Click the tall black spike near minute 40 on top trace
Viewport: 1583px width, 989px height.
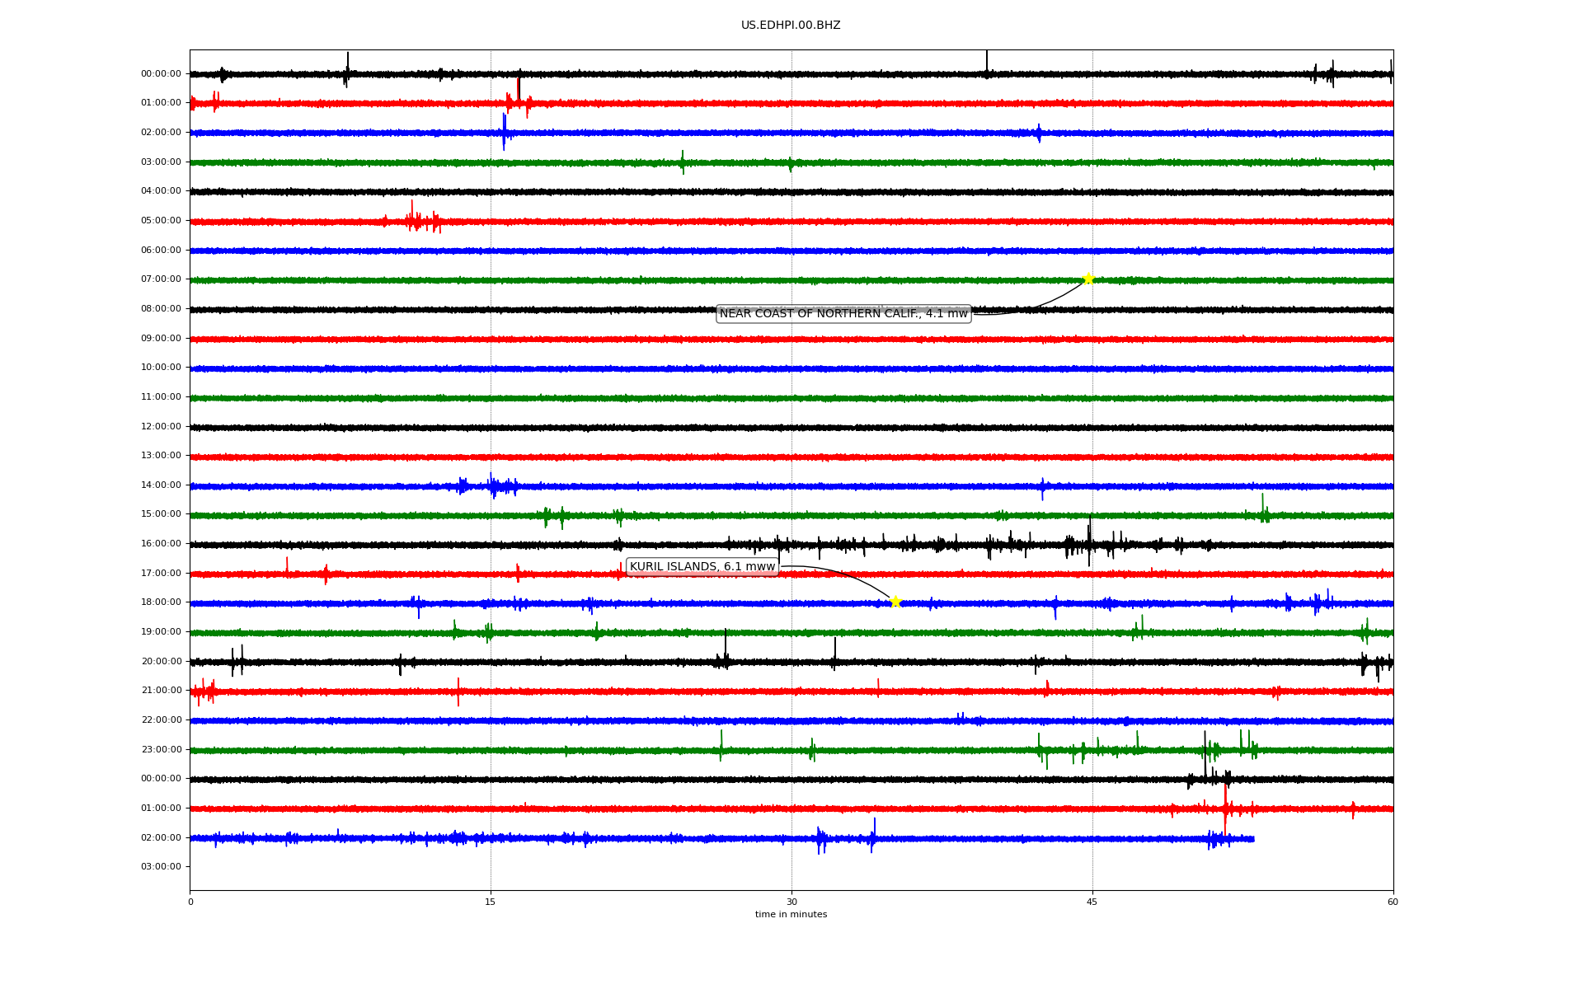(x=987, y=63)
